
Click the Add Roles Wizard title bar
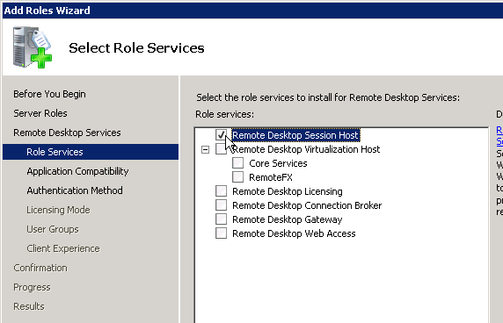pos(252,11)
